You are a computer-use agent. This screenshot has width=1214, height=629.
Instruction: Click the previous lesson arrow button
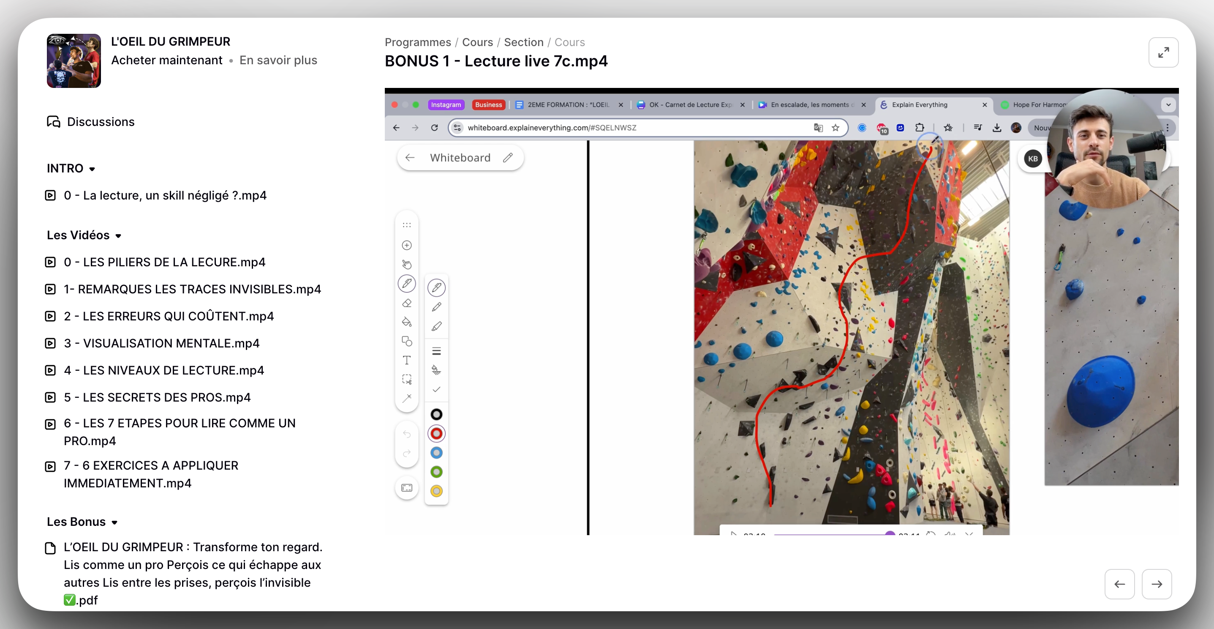pyautogui.click(x=1119, y=584)
